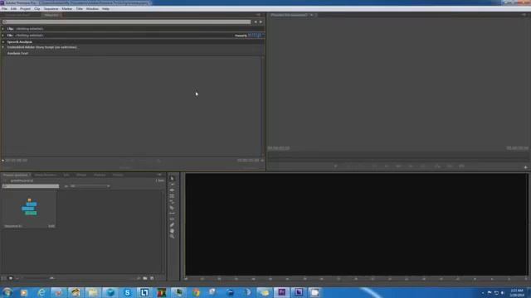Screen dimensions: 531x298
Task: Switch to the Markers tab
Action: (100, 175)
